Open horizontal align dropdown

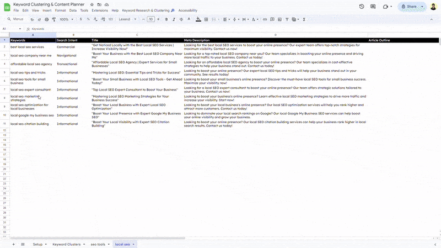click(227, 19)
